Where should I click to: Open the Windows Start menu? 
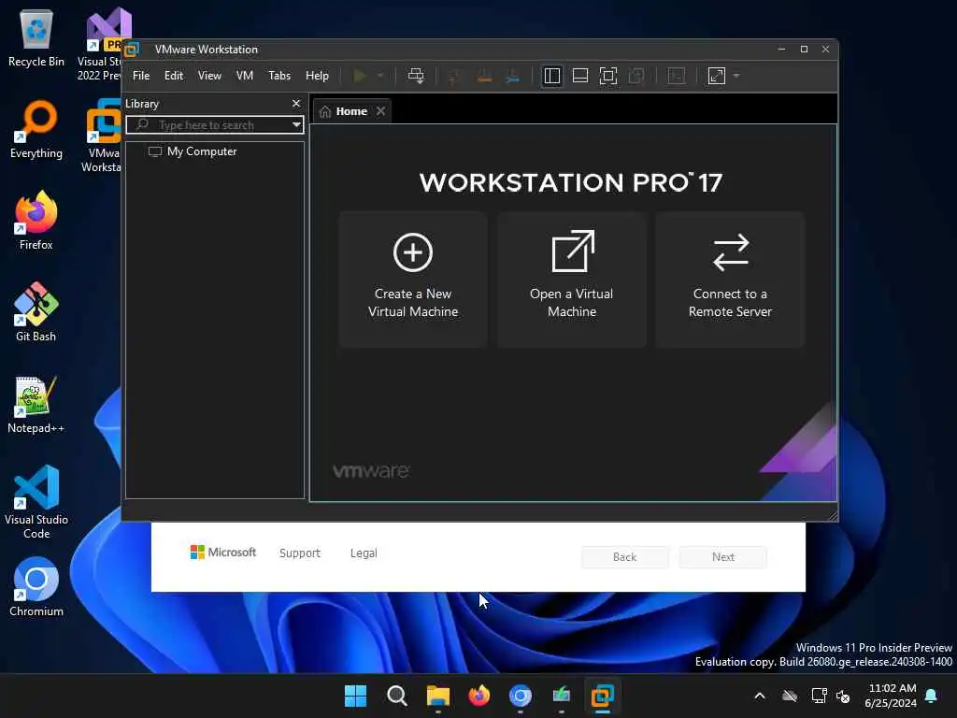coord(356,696)
